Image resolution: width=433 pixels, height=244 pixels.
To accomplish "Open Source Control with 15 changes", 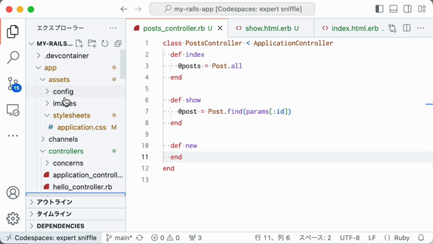I will tap(14, 84).
